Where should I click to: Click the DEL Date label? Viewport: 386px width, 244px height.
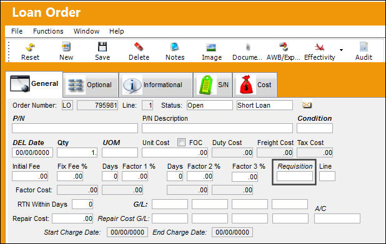28,143
